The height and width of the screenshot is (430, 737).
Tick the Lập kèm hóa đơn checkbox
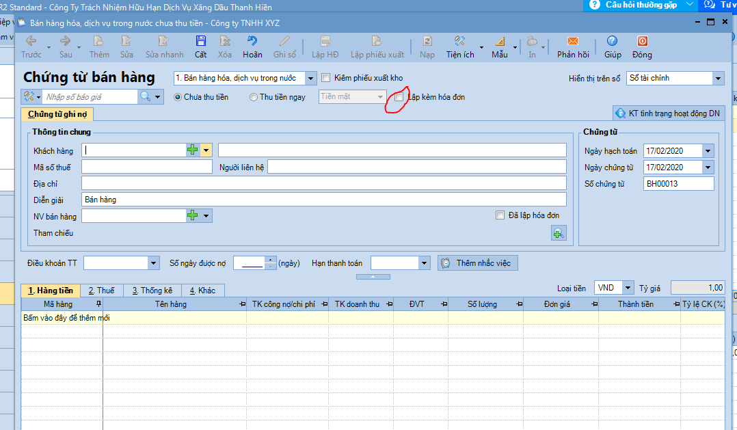click(399, 97)
